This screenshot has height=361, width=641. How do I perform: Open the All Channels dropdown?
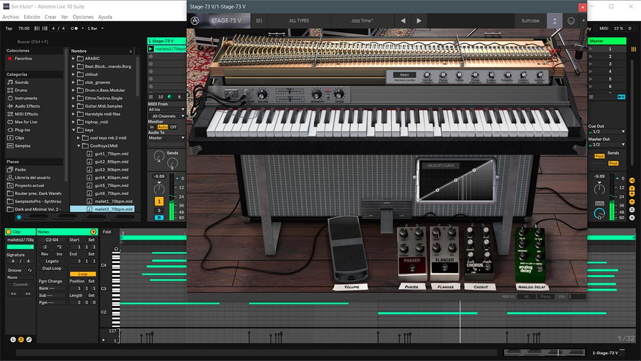tap(167, 116)
